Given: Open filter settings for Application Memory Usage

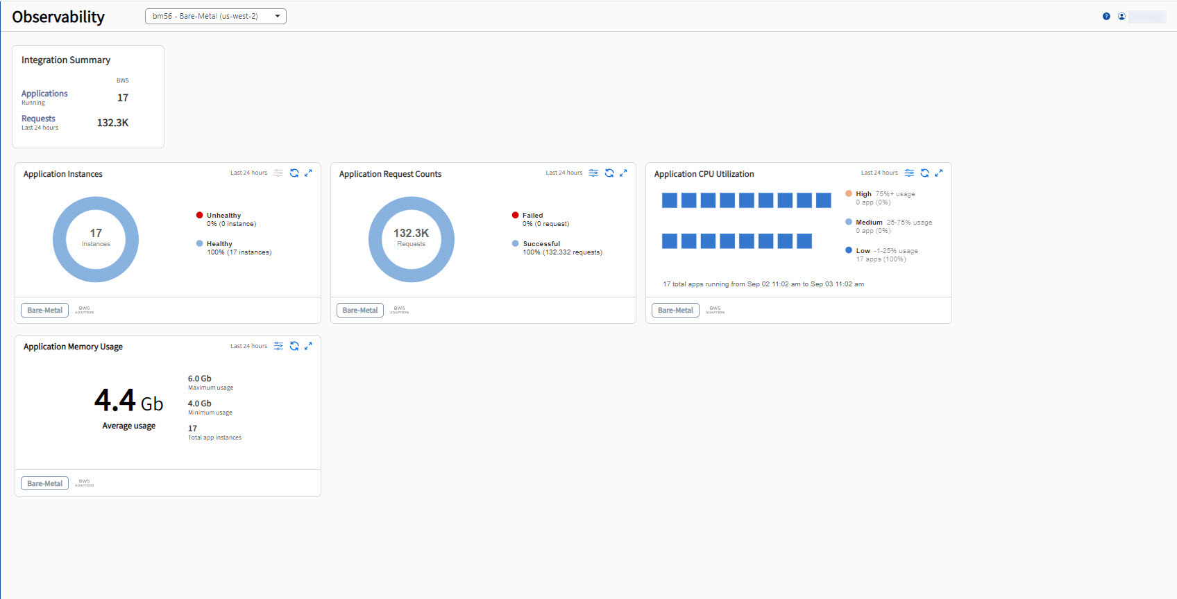Looking at the screenshot, I should [x=278, y=346].
